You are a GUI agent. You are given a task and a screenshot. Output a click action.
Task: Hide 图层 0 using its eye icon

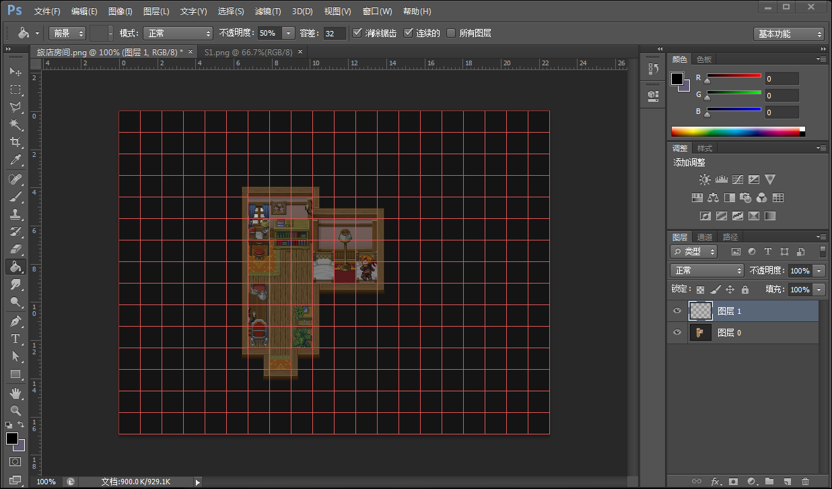(x=677, y=333)
